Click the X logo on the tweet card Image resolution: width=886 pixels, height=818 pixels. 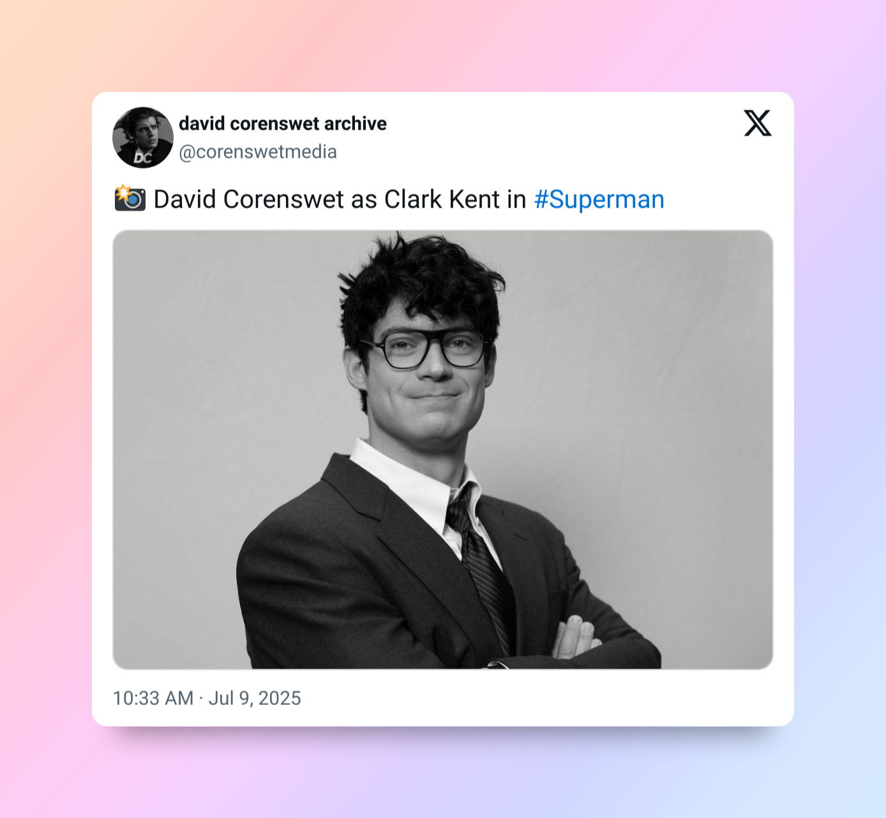[x=758, y=123]
